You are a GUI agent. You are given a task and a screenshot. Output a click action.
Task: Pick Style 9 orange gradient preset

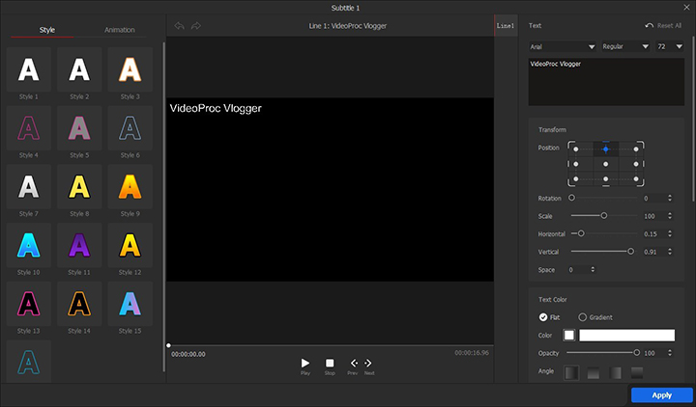[x=130, y=186]
